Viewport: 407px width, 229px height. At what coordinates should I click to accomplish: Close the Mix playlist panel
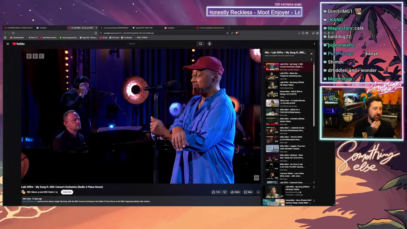tap(311, 54)
